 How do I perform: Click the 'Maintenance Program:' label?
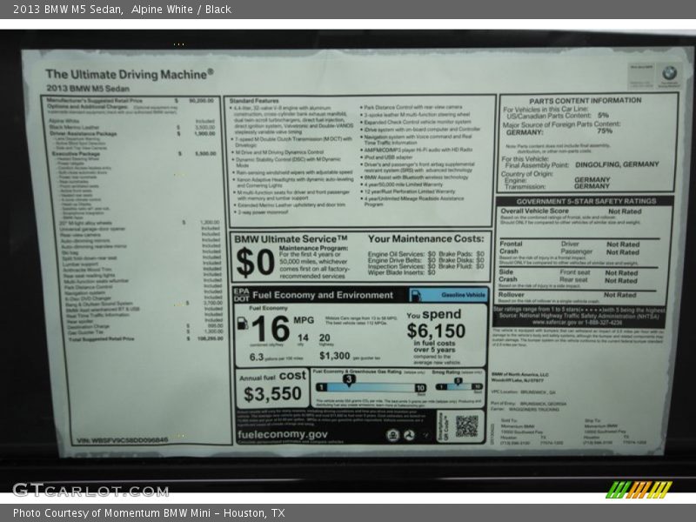313,248
